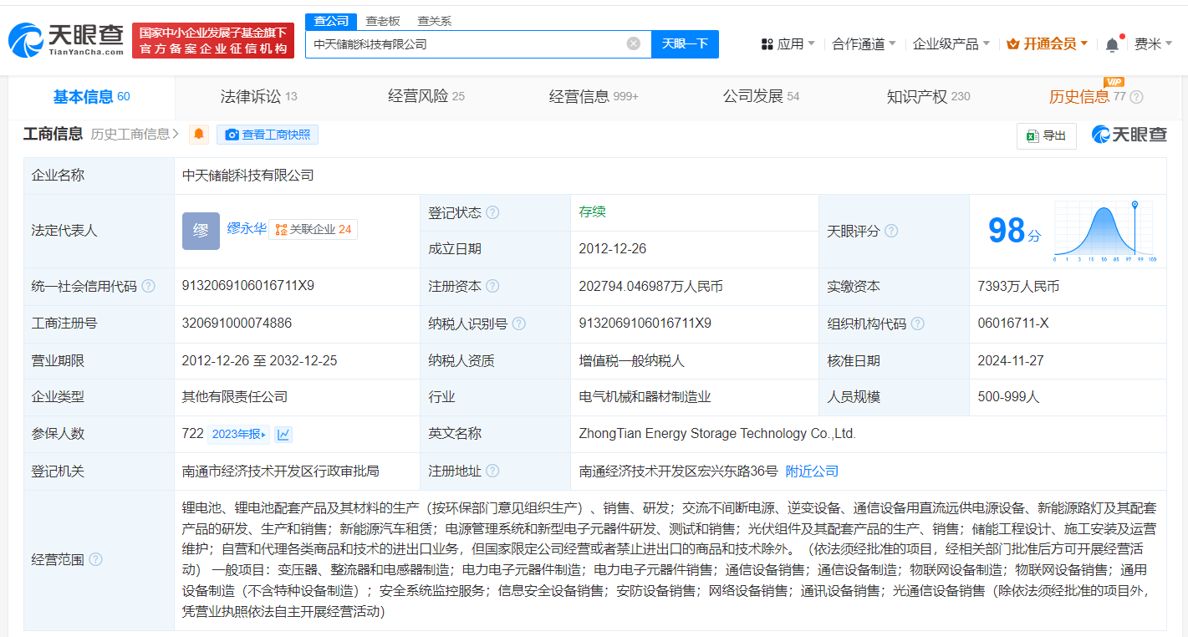Click help icon beside 统一社会信用代码
The image size is (1188, 637).
pyautogui.click(x=148, y=287)
